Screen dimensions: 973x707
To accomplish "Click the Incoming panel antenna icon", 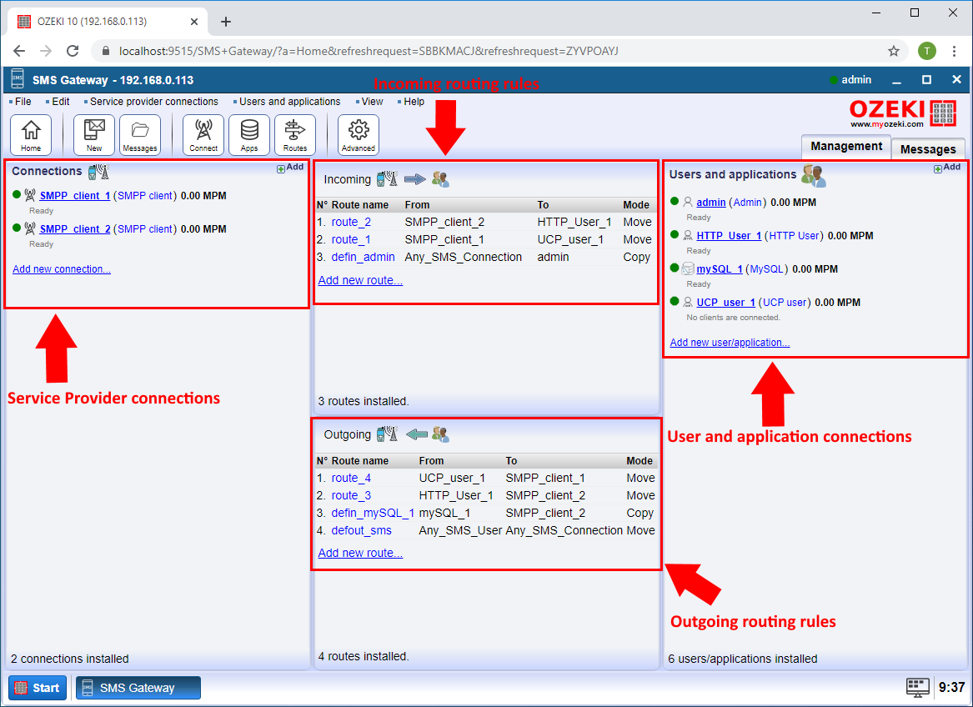I will (388, 179).
